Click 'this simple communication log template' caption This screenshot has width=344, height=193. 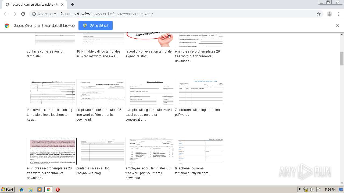click(x=49, y=115)
